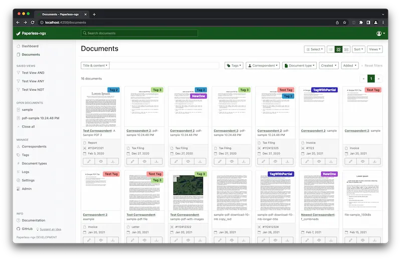401x260 pixels.
Task: Select page 1 in pagination
Action: 371,78
